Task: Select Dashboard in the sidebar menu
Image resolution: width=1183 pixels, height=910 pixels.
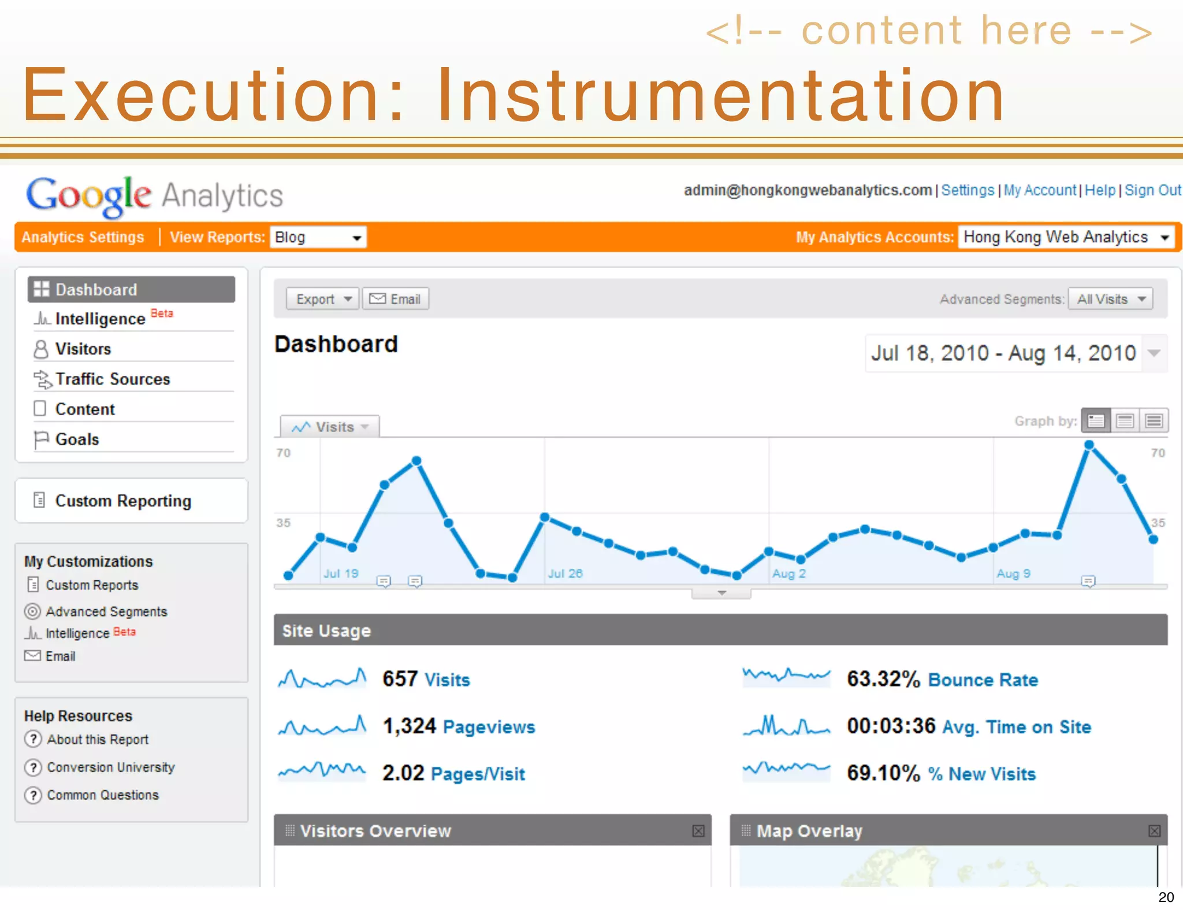Action: pos(131,289)
